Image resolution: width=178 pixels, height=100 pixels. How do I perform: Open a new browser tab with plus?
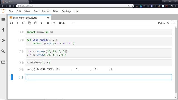click(31, 2)
